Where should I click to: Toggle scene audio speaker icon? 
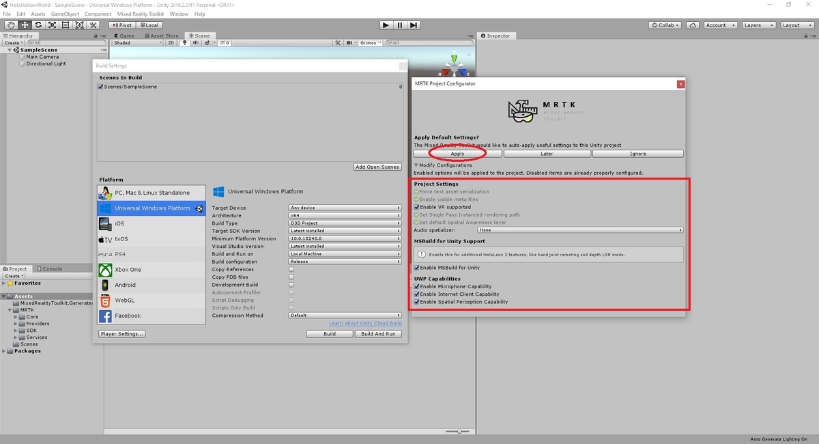(195, 42)
